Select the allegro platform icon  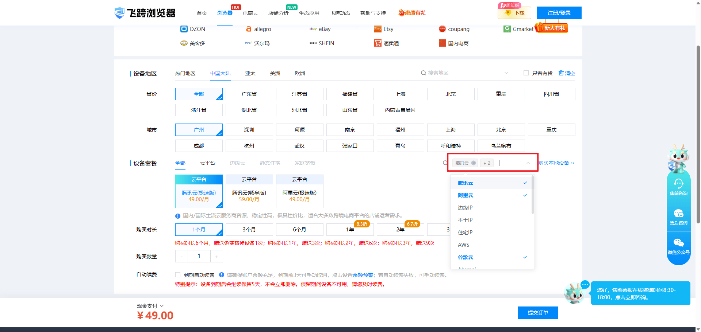coord(249,29)
